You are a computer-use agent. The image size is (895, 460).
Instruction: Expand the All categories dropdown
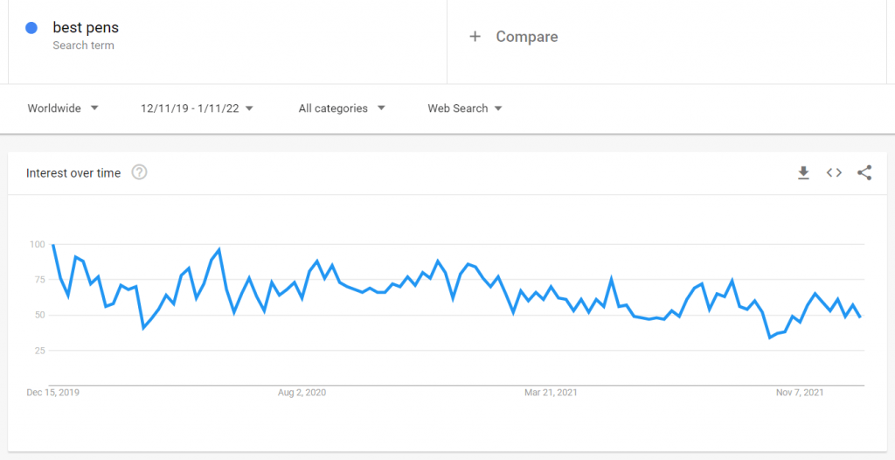click(342, 108)
